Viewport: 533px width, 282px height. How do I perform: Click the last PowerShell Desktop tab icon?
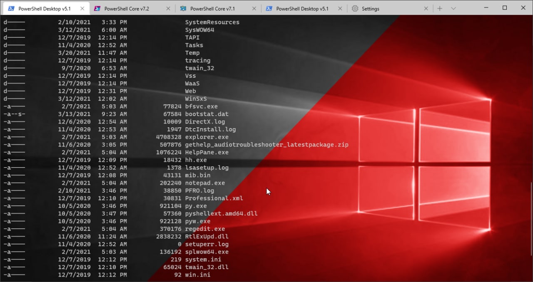(x=269, y=9)
